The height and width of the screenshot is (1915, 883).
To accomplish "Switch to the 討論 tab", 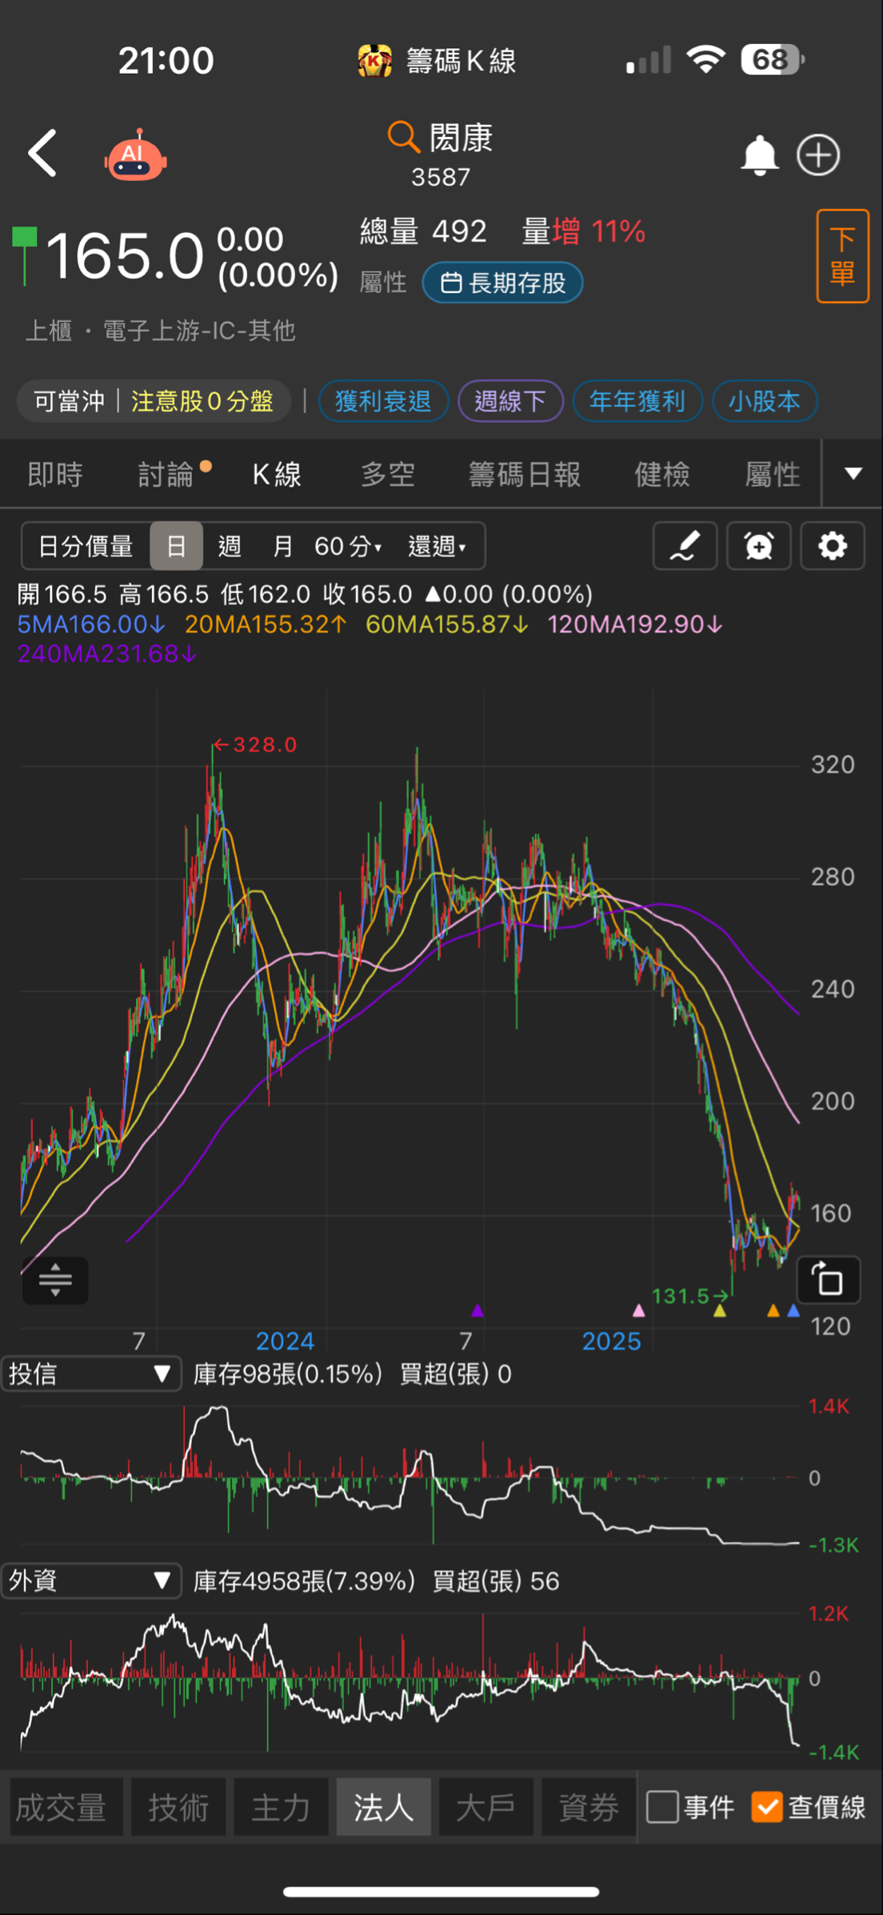I will [166, 474].
